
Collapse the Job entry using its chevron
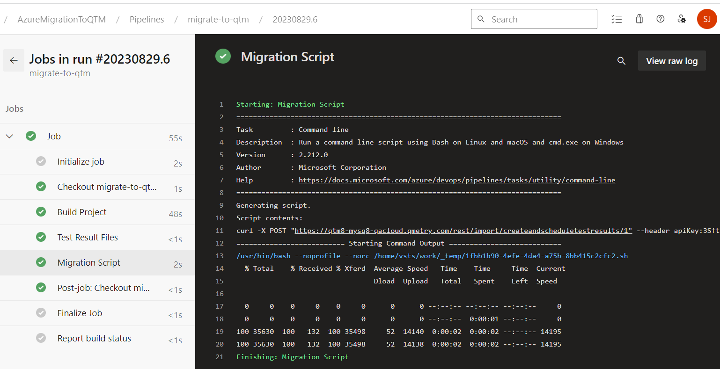9,136
